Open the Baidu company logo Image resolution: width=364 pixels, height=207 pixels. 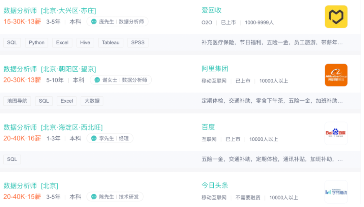(336, 133)
